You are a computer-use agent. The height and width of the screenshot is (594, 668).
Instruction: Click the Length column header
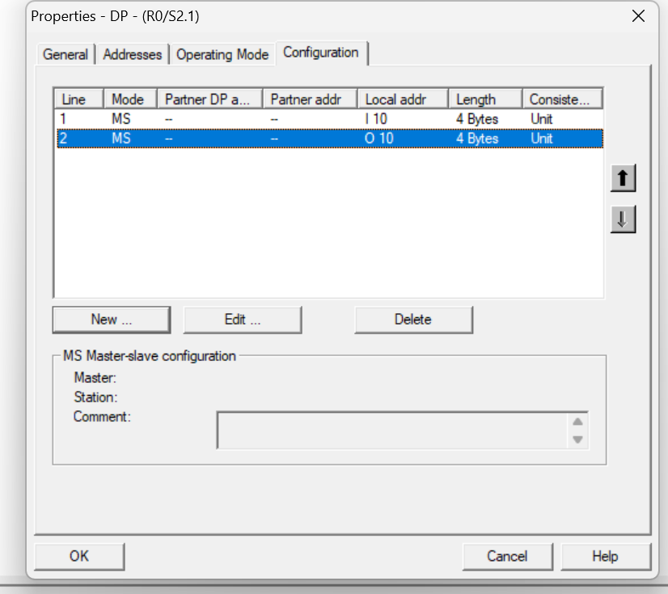point(486,99)
